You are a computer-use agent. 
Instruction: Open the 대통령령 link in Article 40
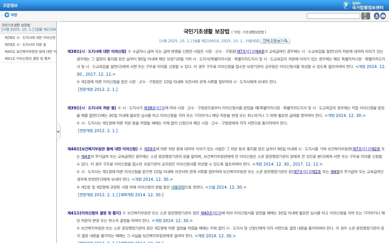[x=178, y=187]
